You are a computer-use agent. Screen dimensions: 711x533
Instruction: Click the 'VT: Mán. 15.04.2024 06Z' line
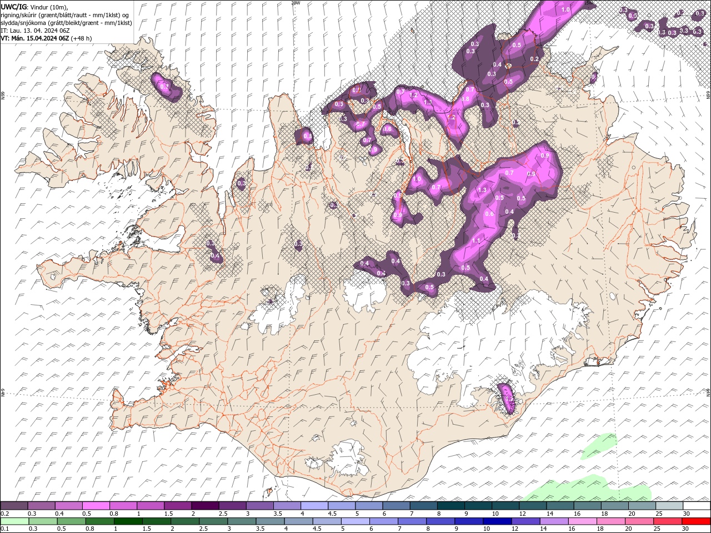[x=34, y=38]
